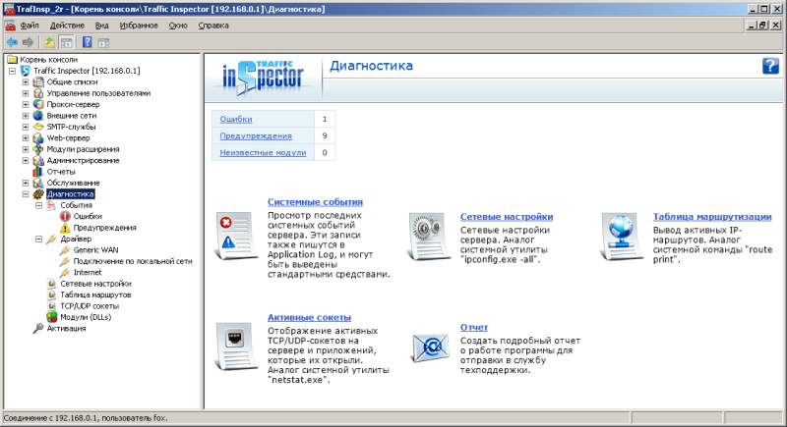Follow the Системные события link
This screenshot has width=787, height=427.
tap(315, 202)
